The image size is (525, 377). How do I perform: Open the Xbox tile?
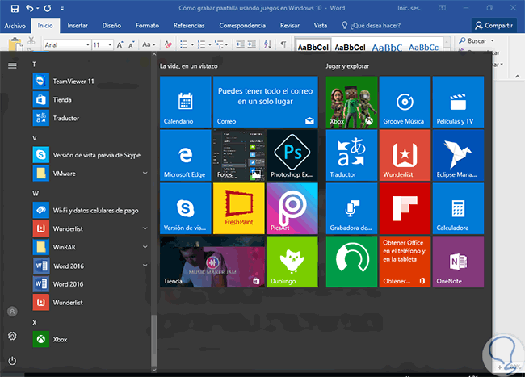click(x=351, y=102)
